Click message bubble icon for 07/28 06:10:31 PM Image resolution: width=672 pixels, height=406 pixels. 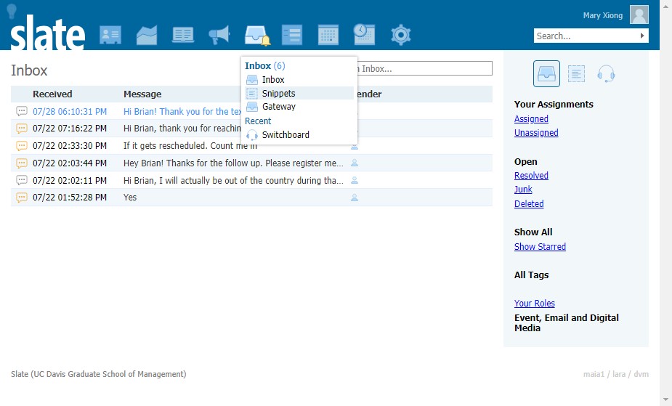(21, 111)
